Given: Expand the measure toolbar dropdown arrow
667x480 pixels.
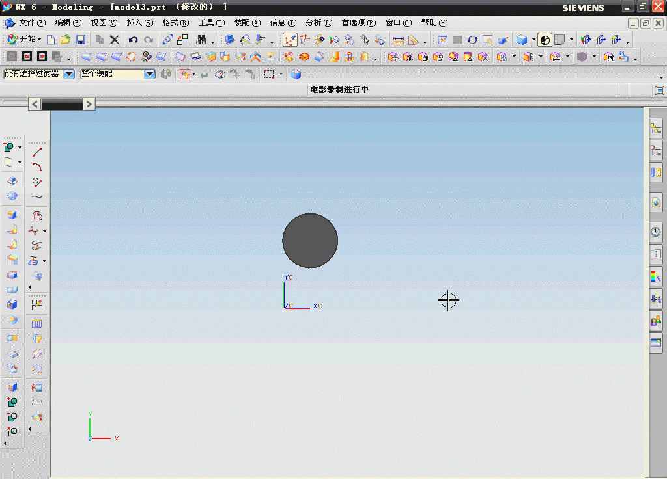Looking at the screenshot, I should [425, 42].
